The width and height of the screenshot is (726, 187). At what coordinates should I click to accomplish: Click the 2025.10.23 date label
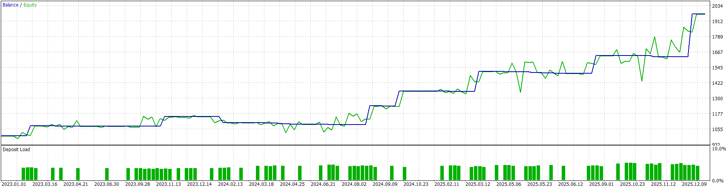(632, 184)
